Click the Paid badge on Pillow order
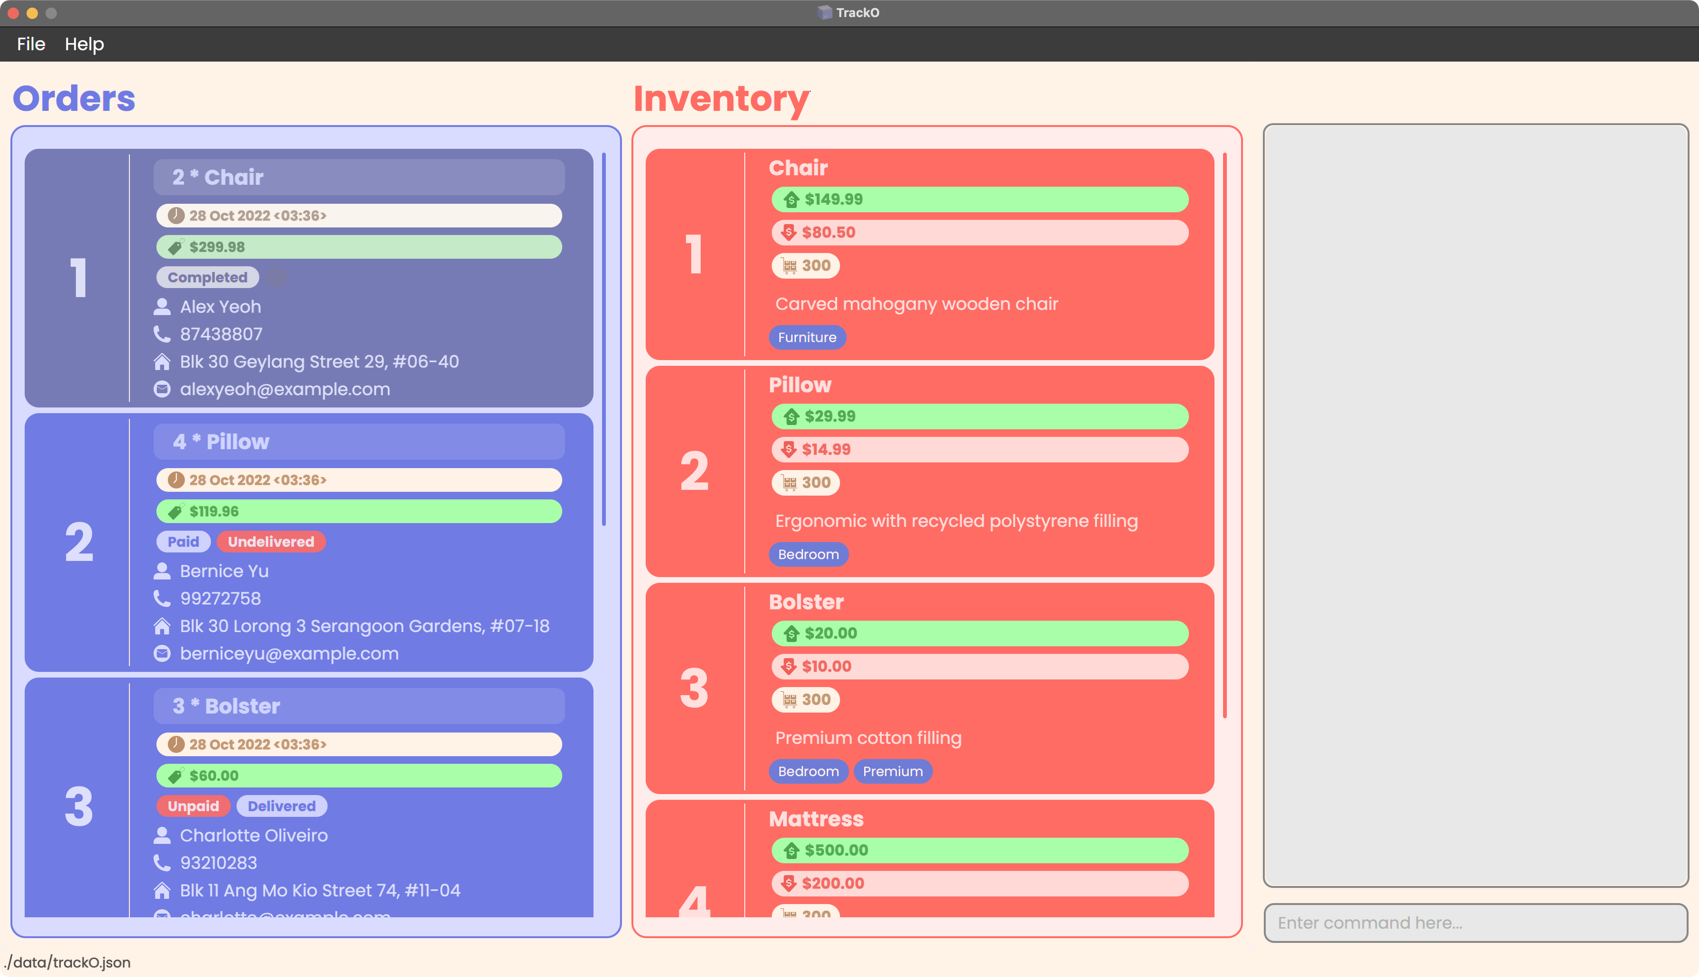 [183, 542]
